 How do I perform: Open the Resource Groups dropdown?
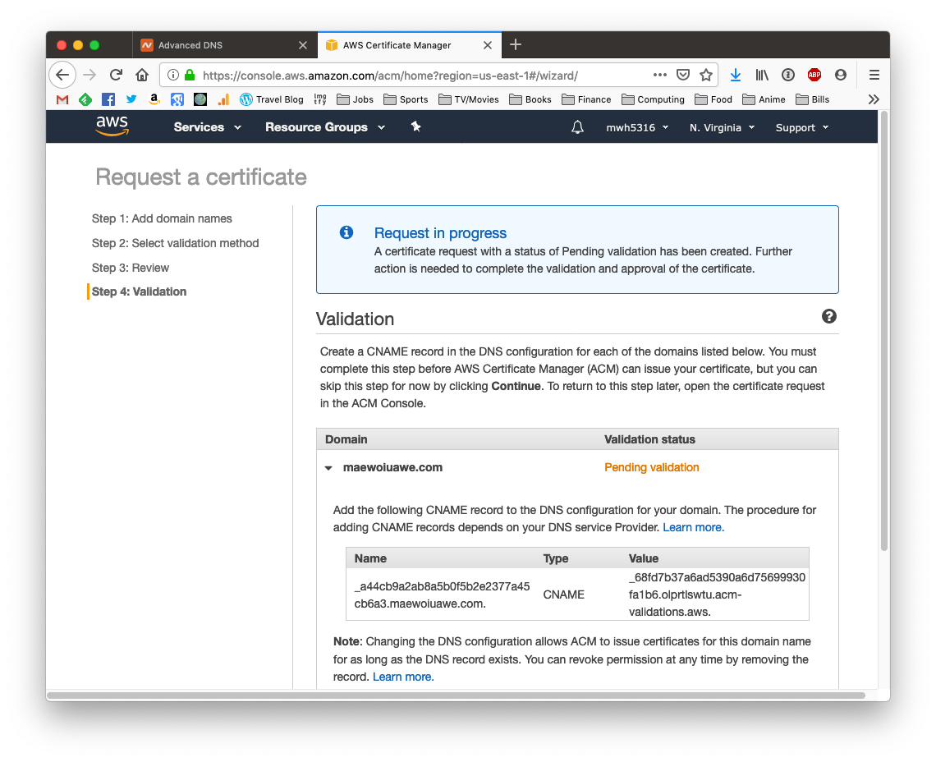click(325, 127)
